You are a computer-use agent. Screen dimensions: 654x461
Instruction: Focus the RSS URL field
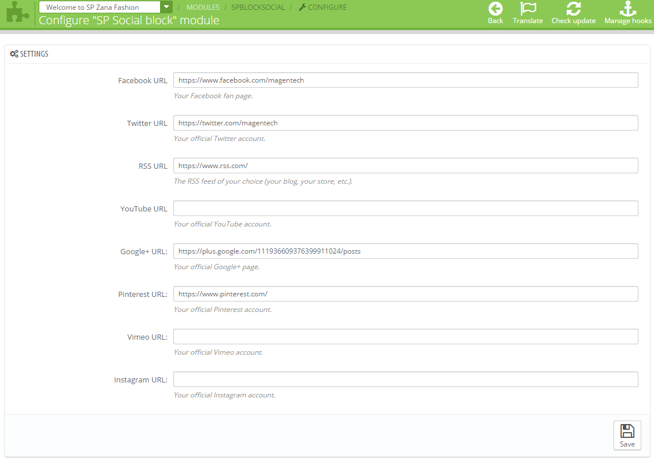pyautogui.click(x=406, y=166)
